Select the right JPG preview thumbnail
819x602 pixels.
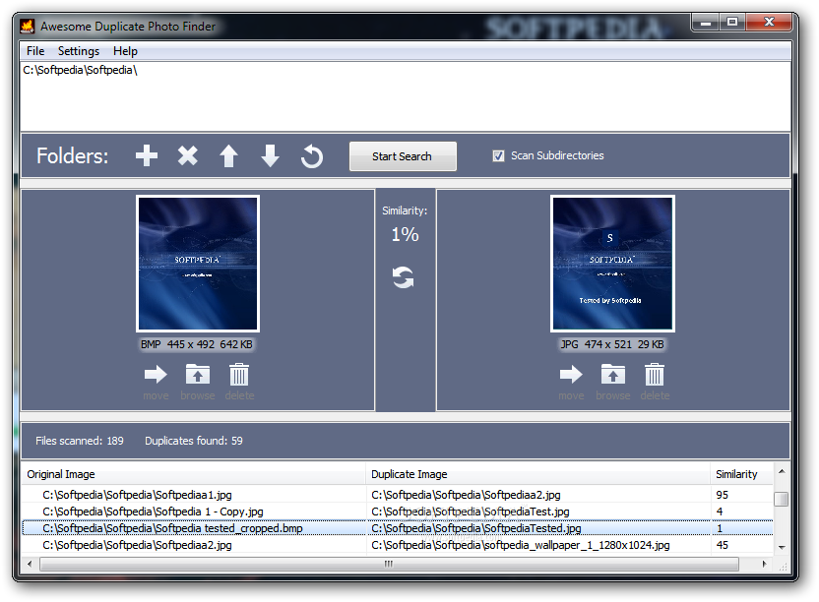tap(612, 264)
